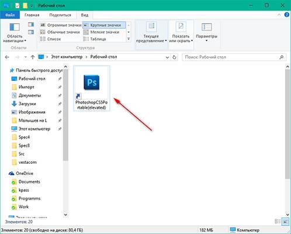Go up one folder level
This screenshot has width=291, height=234.
tap(33, 57)
